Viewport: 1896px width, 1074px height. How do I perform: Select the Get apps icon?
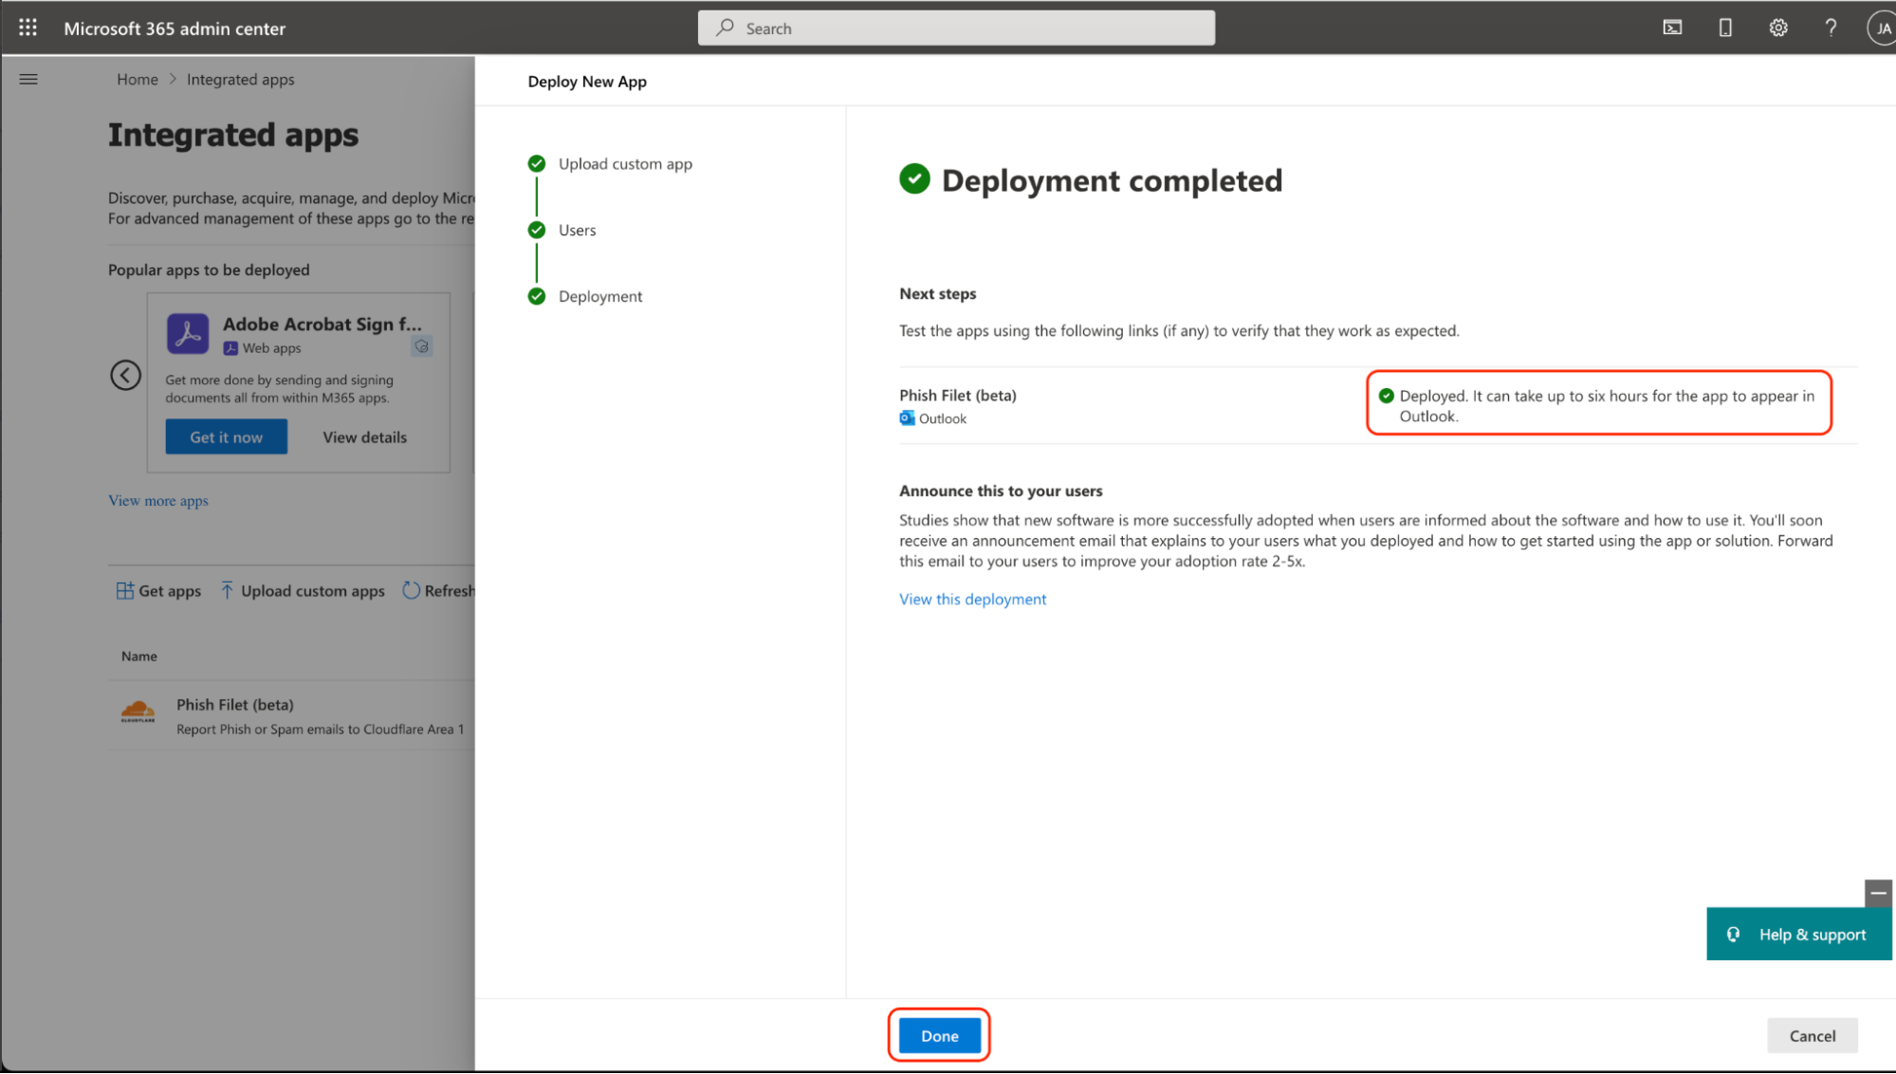tap(125, 590)
